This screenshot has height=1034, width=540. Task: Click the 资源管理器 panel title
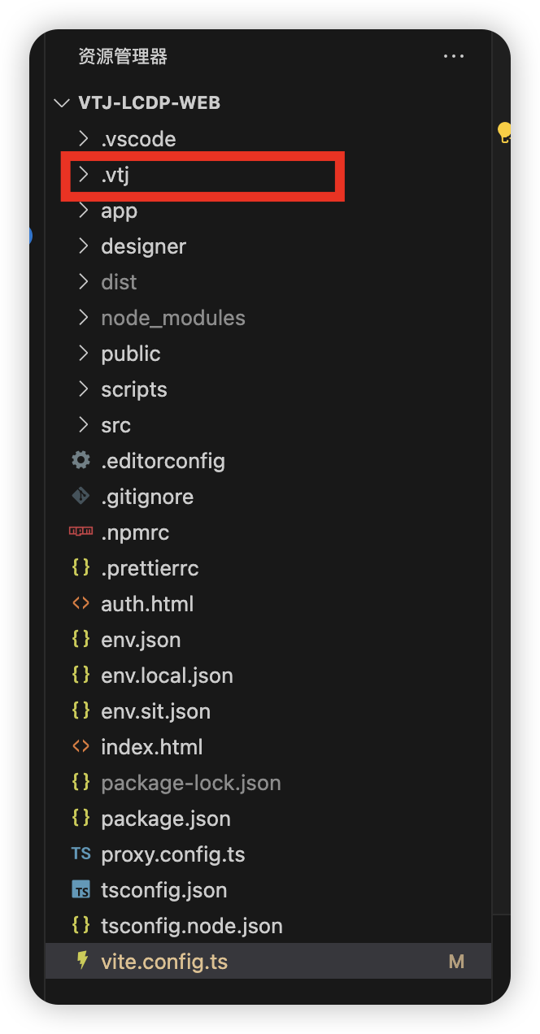(x=123, y=56)
